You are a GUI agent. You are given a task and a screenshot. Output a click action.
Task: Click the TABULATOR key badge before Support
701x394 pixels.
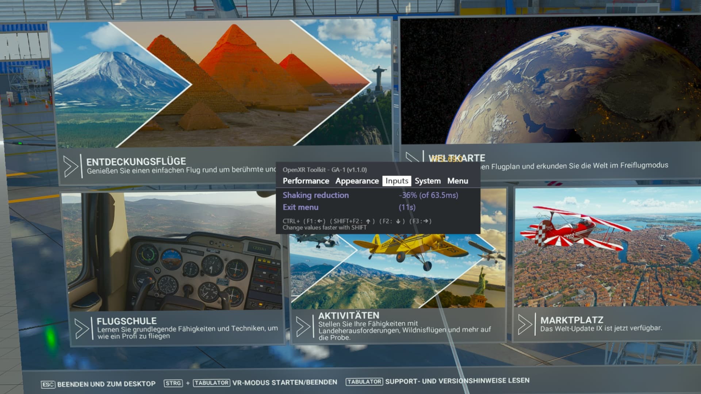click(x=364, y=382)
